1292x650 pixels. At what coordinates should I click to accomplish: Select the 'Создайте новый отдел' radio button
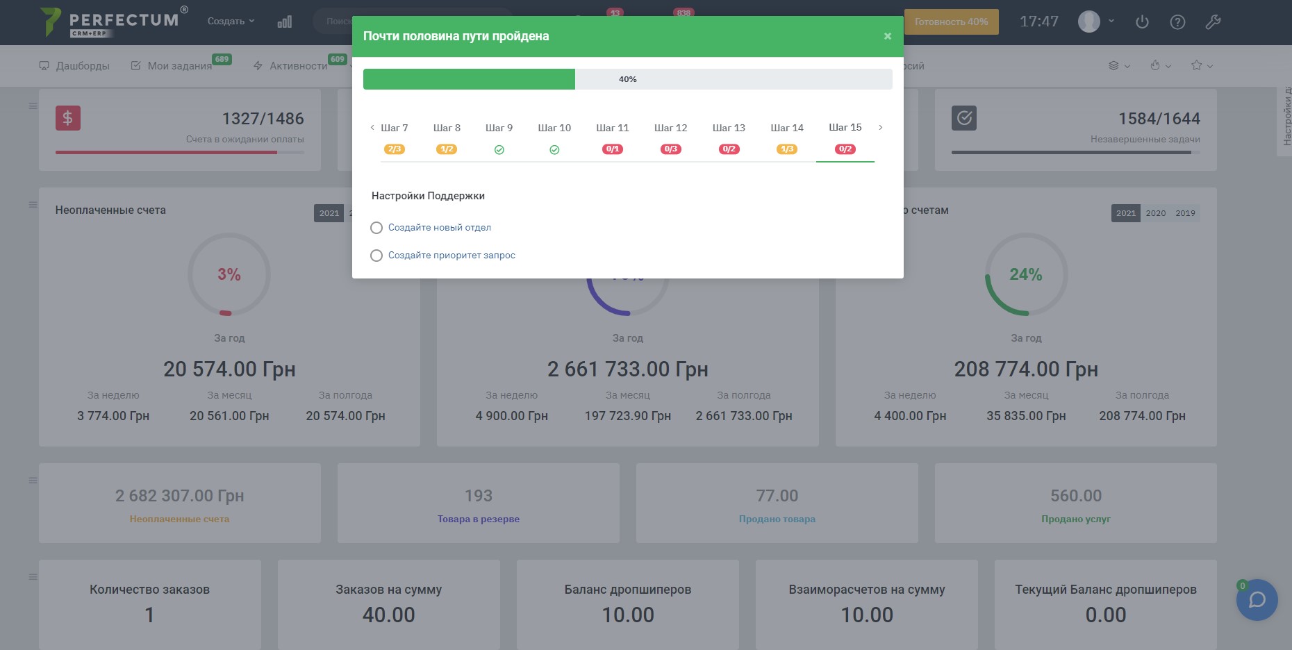coord(376,228)
